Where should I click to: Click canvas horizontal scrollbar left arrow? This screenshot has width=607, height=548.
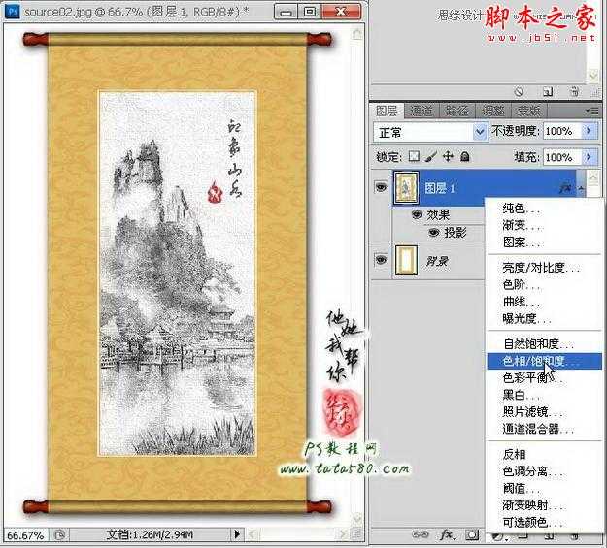point(252,534)
